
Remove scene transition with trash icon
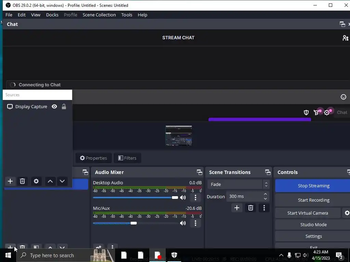pos(251,208)
